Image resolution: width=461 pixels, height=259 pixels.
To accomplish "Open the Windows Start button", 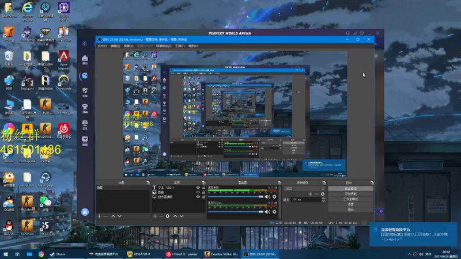I will point(6,254).
